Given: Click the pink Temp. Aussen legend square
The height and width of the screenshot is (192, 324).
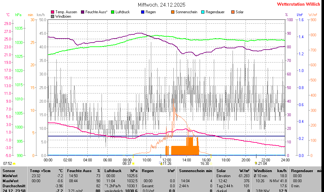Looking at the screenshot, I should pyautogui.click(x=53, y=12).
